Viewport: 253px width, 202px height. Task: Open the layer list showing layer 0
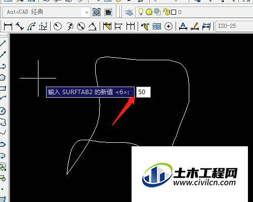coord(194,12)
